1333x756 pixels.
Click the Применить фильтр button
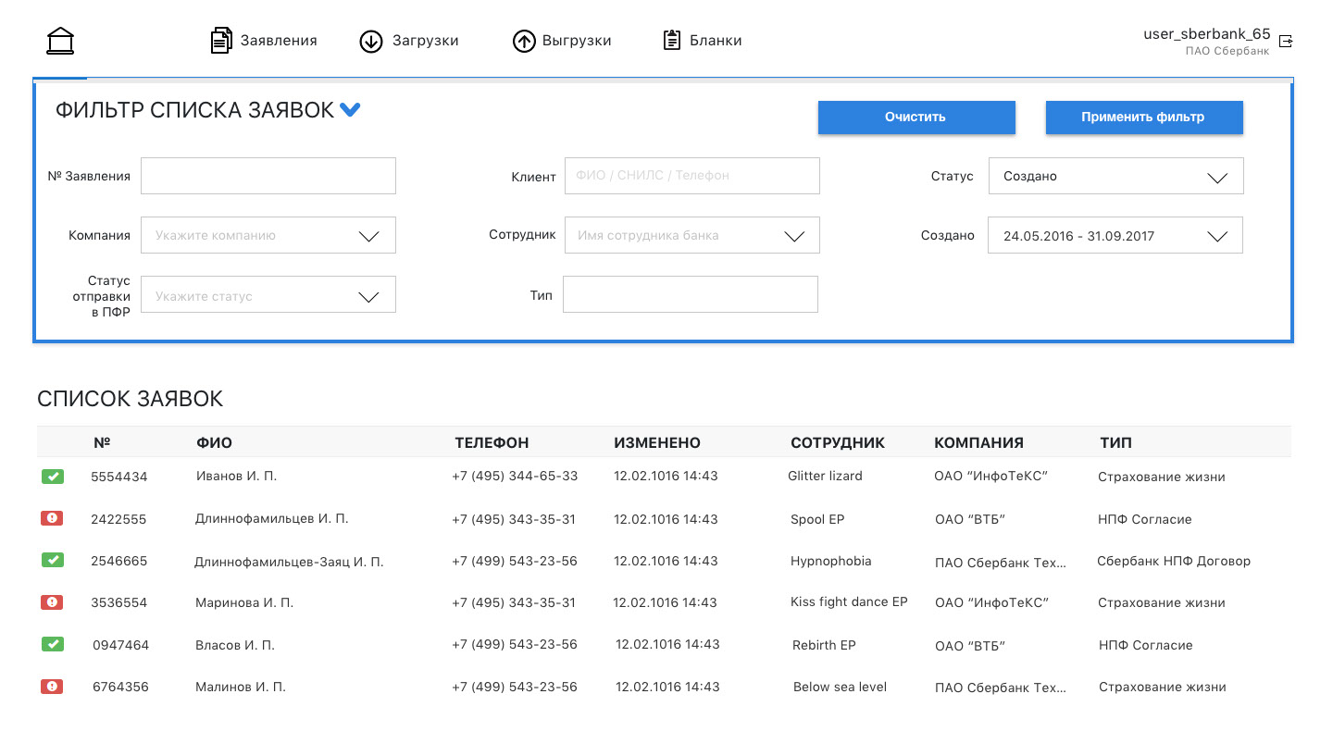pos(1144,118)
